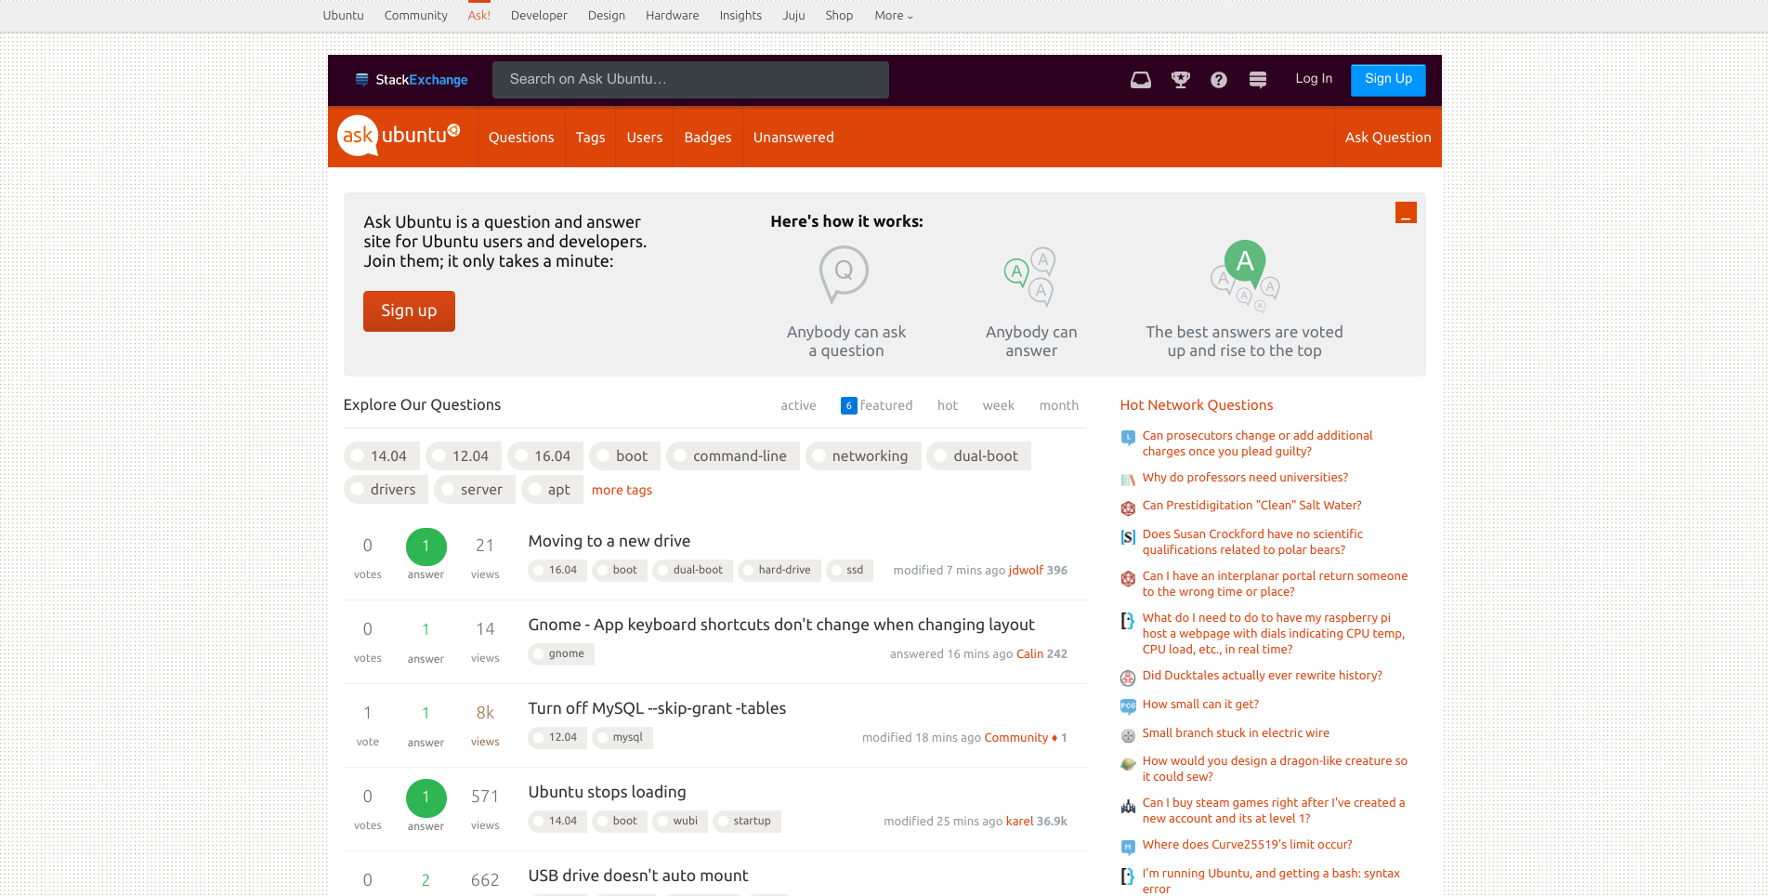
Task: Open the inbox icon in the top bar
Action: pyautogui.click(x=1141, y=80)
